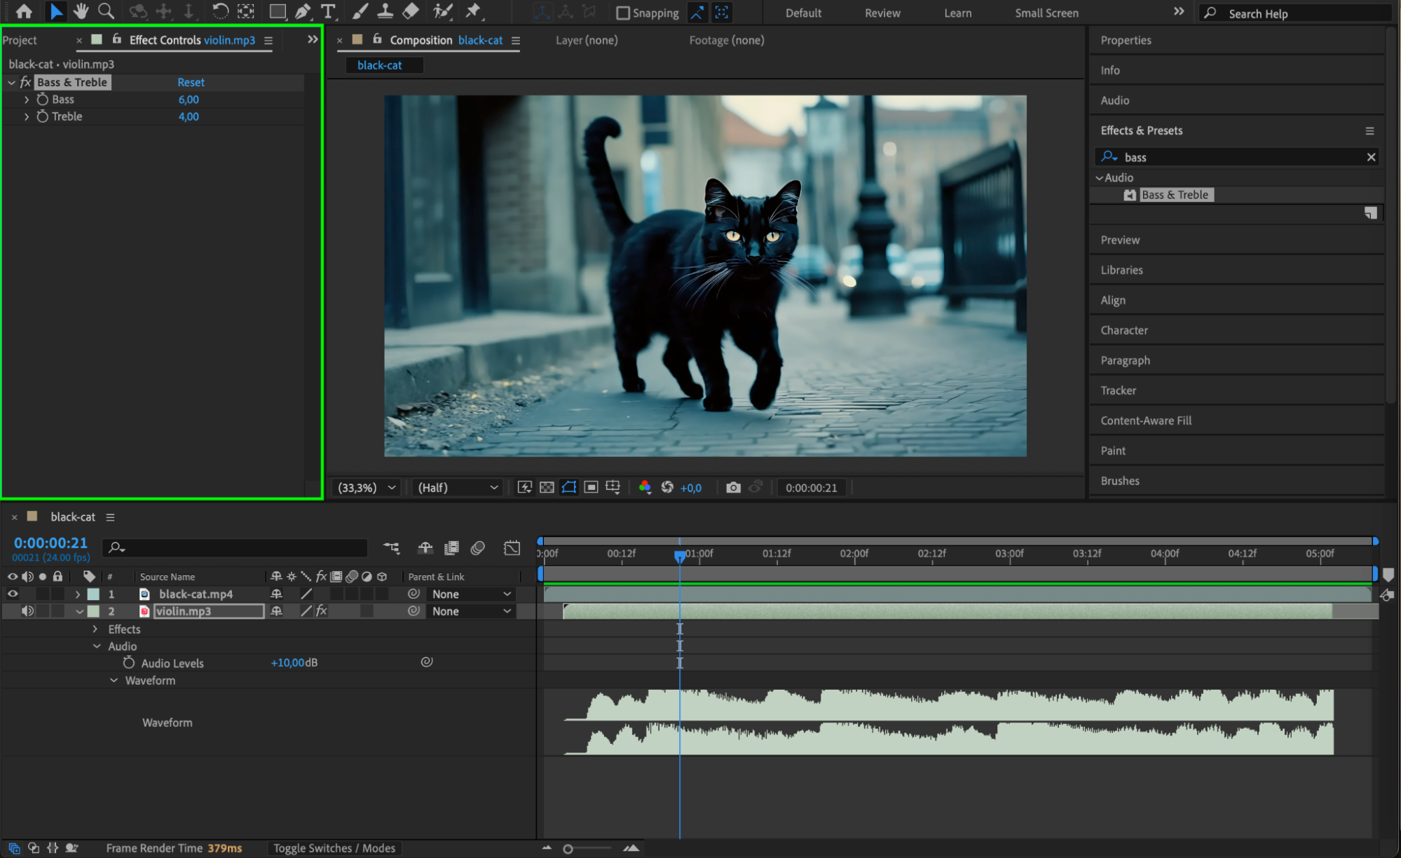Click the timeline zoom slider handle

pos(568,849)
